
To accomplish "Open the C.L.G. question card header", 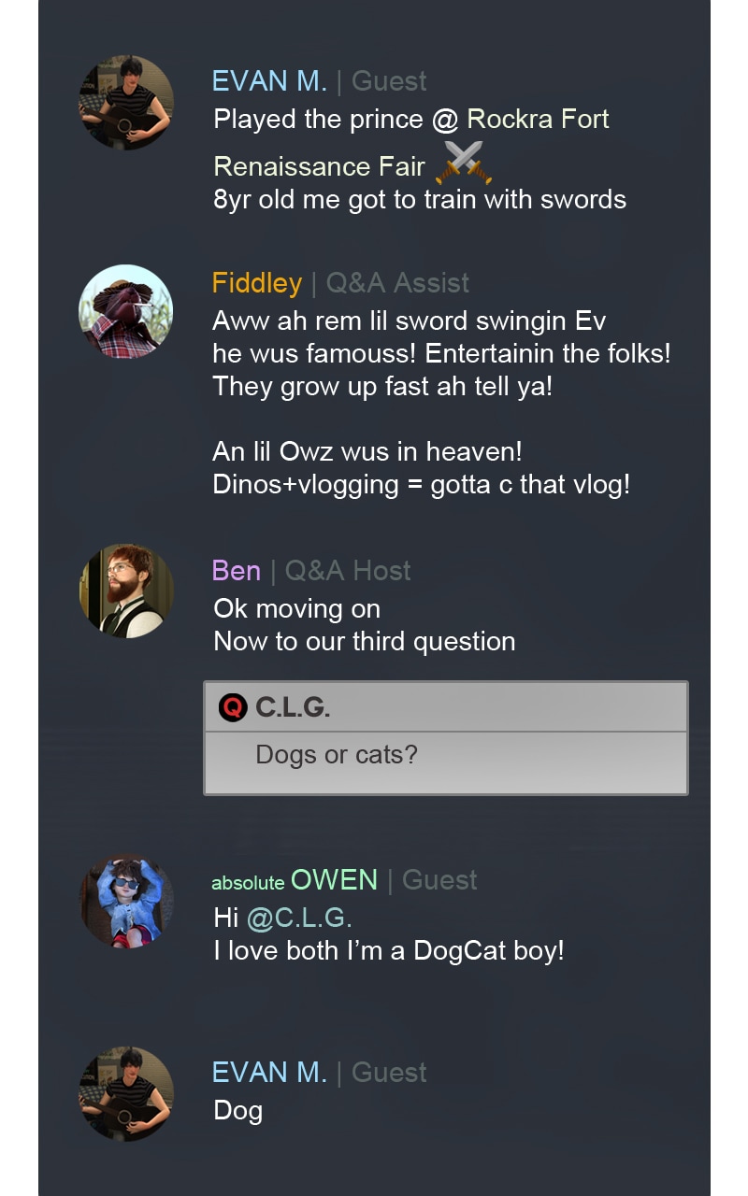I will pos(446,707).
